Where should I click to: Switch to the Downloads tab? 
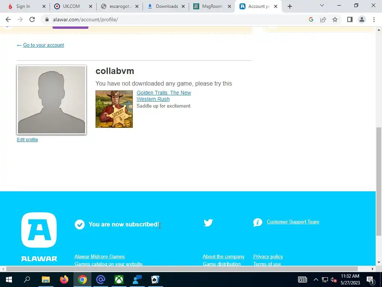[x=167, y=7]
